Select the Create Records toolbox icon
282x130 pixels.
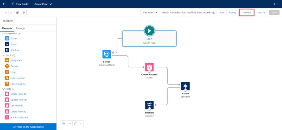[x=7, y=94]
